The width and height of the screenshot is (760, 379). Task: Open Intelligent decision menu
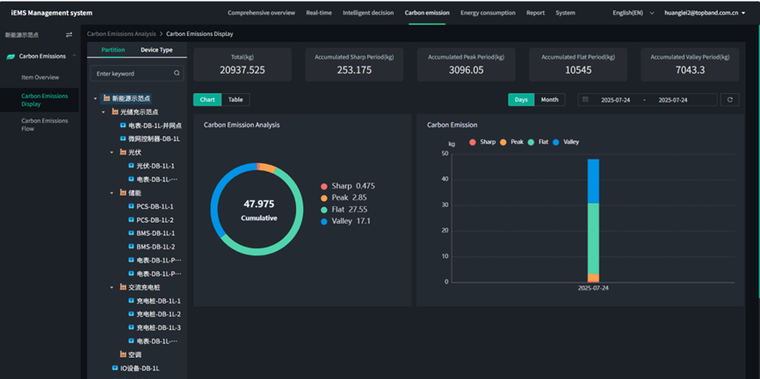(x=368, y=13)
